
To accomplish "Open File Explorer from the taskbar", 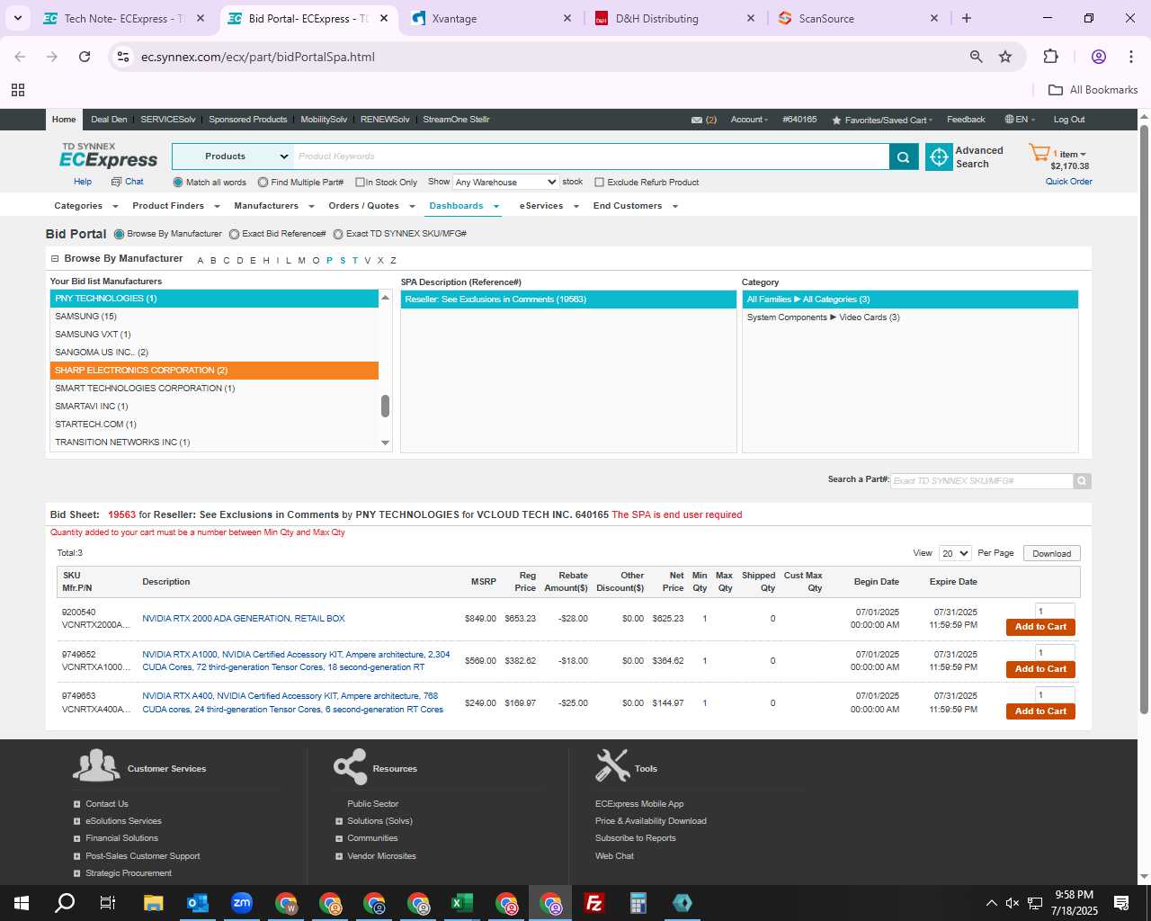I will [x=153, y=903].
